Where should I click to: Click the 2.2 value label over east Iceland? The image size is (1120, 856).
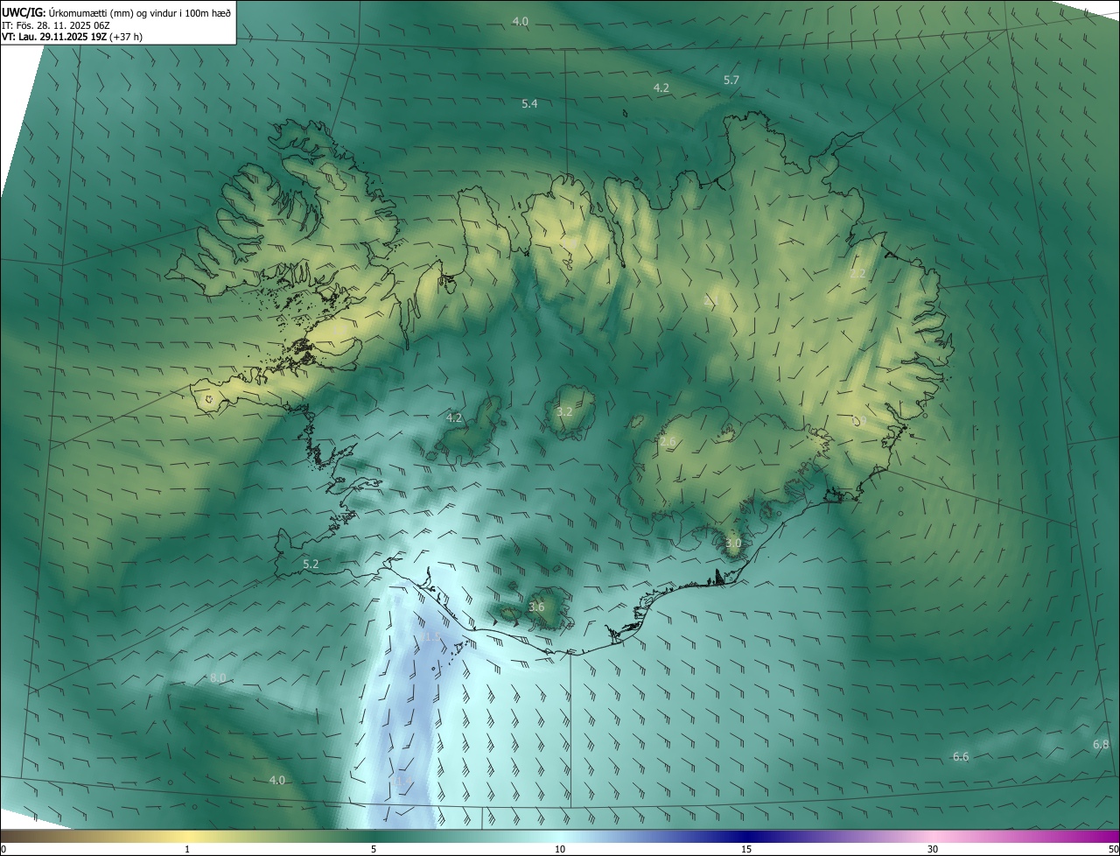[857, 273]
